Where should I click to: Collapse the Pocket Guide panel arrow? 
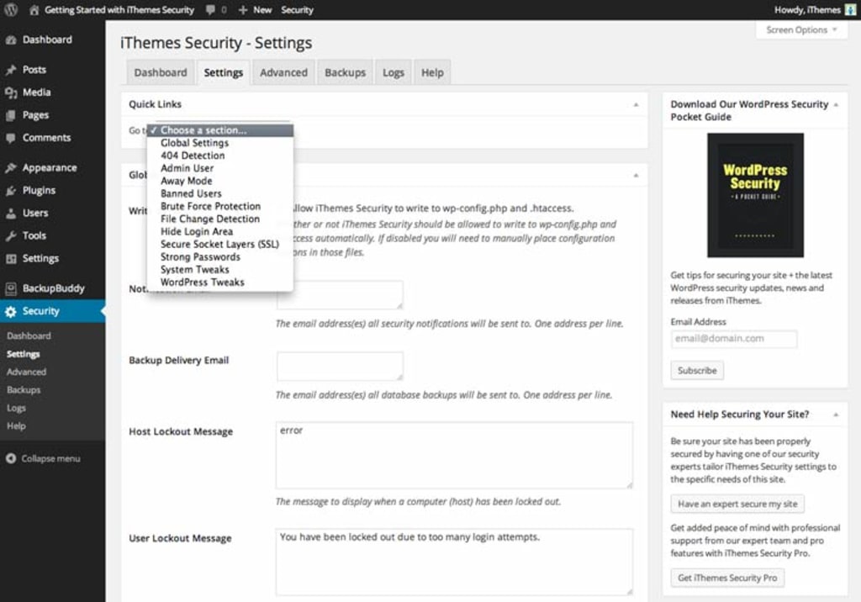(836, 104)
